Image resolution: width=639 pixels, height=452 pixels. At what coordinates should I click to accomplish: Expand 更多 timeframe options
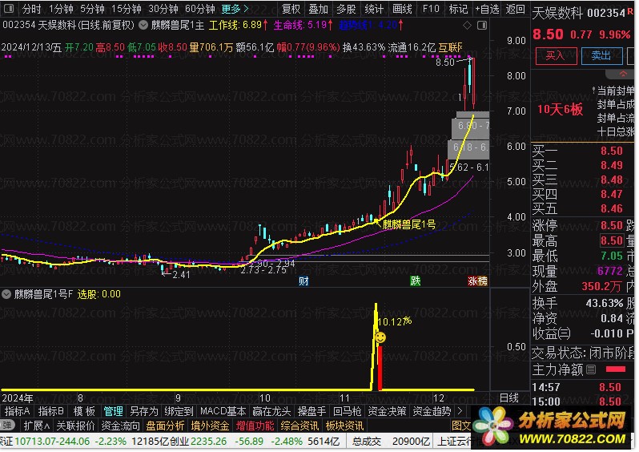tap(235, 9)
